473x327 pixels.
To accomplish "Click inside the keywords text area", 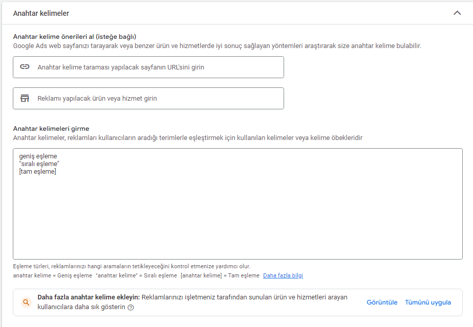I will pyautogui.click(x=238, y=204).
